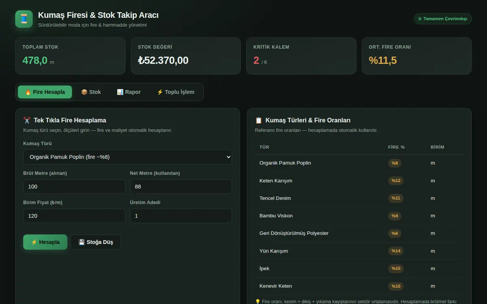Go to the Toplu İşlem tab

click(176, 92)
